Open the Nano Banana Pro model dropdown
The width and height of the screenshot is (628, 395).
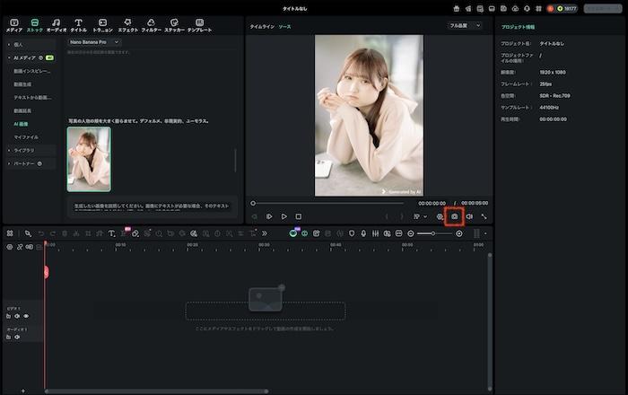[x=93, y=41]
